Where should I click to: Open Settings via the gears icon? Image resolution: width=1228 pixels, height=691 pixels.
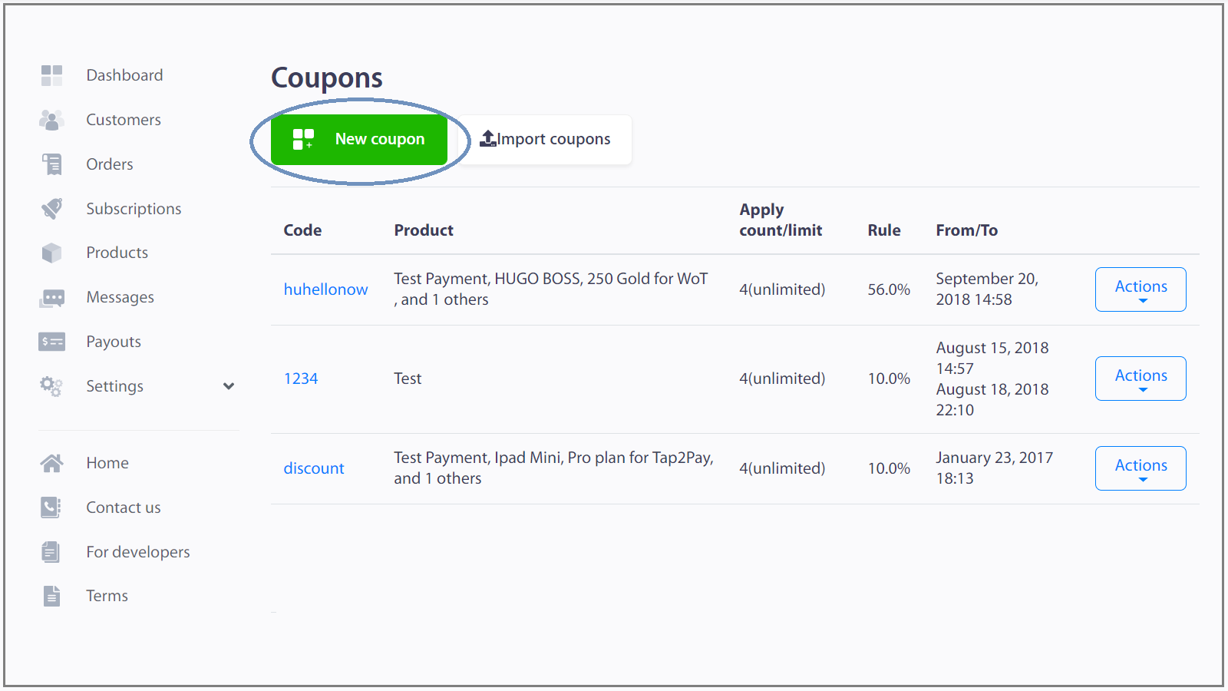[51, 385]
